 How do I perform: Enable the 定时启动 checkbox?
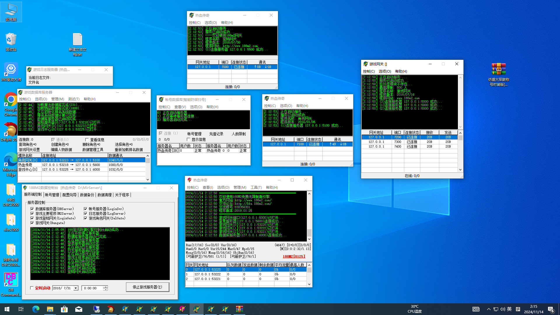coord(32,288)
